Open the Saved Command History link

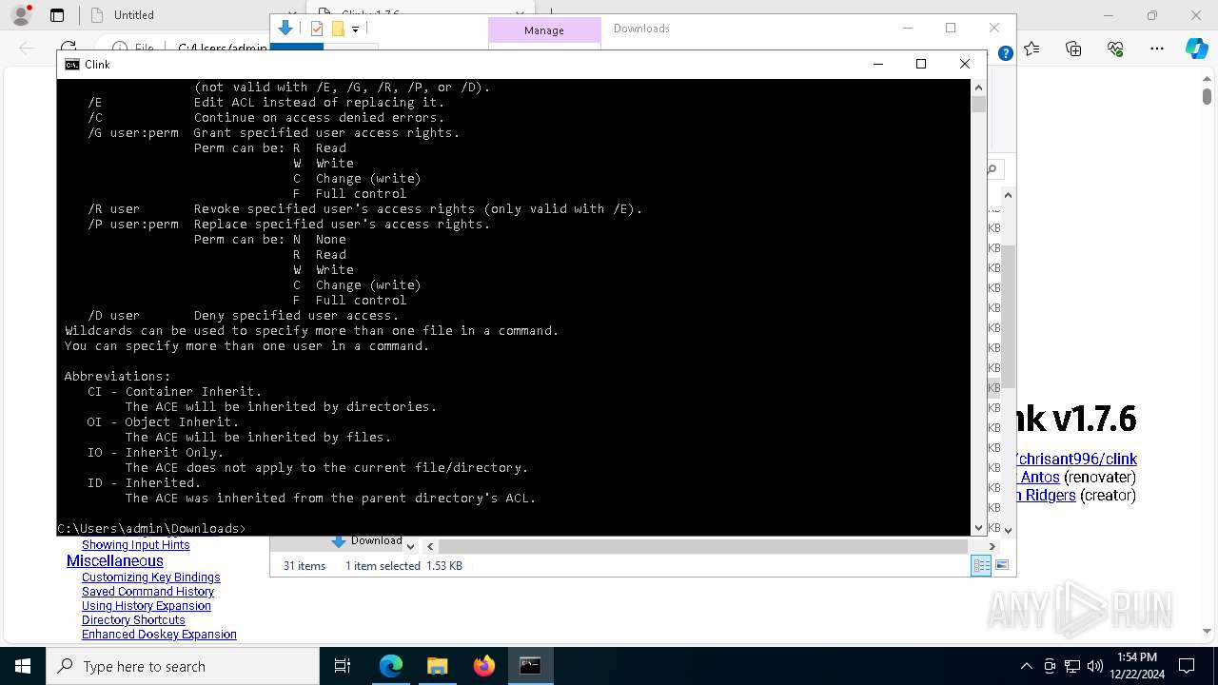147,592
